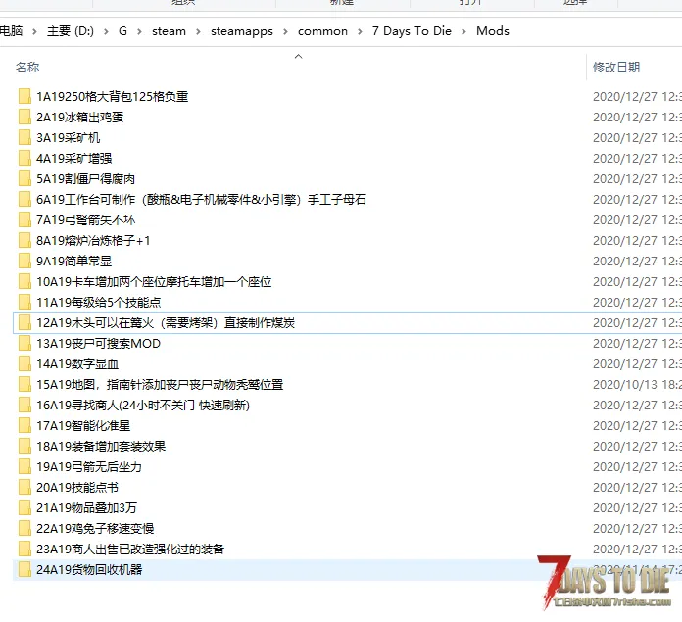The width and height of the screenshot is (682, 622).
Task: Expand breadcrumb arrow after common
Action: (360, 31)
